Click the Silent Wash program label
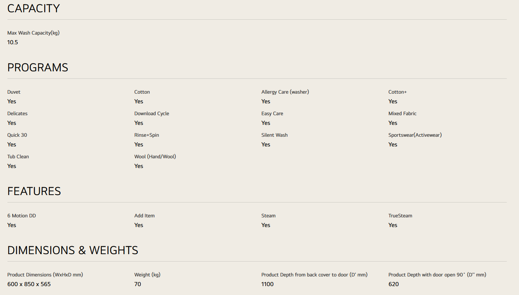The width and height of the screenshot is (519, 295). tap(274, 135)
